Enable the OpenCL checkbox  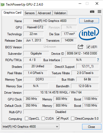(26, 119)
